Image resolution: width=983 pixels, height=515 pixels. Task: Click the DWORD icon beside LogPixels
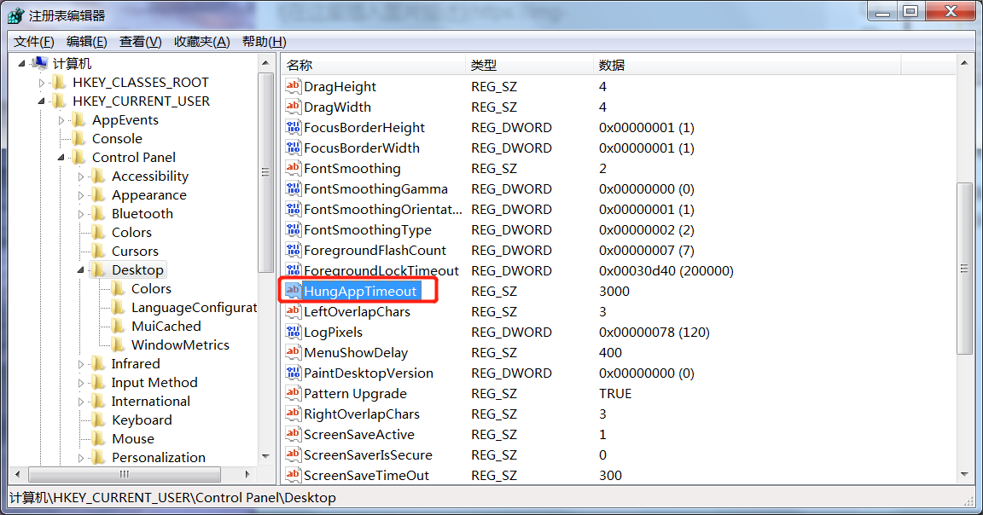[293, 332]
